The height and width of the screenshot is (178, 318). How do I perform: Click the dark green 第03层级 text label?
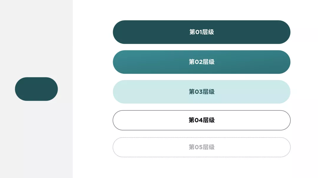202,92
